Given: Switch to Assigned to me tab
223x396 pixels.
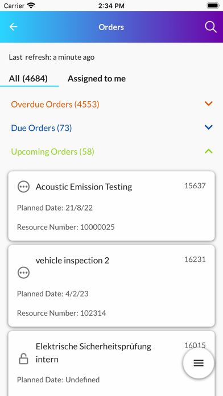Looking at the screenshot, I should tap(97, 79).
